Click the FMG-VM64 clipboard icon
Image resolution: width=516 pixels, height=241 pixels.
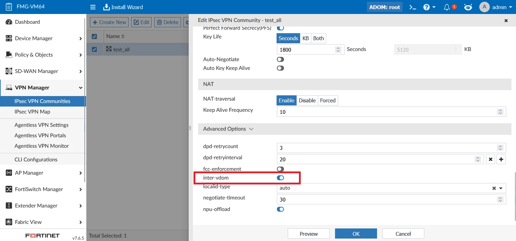(9, 7)
